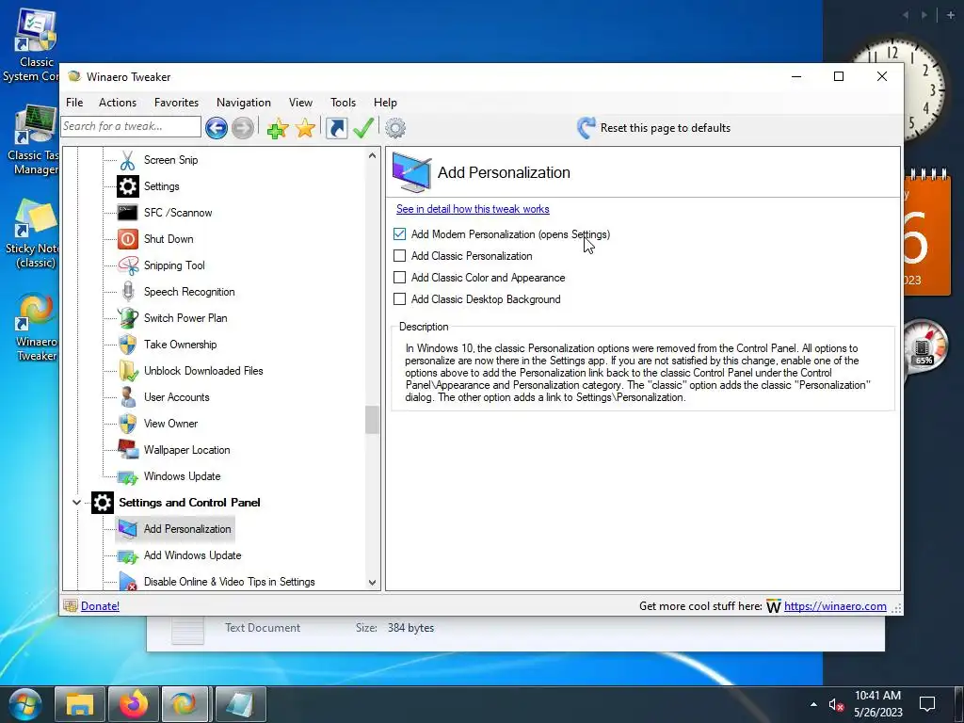Open the Winaero Tweaker desktop shortcut
This screenshot has height=723, width=964.
point(37,328)
